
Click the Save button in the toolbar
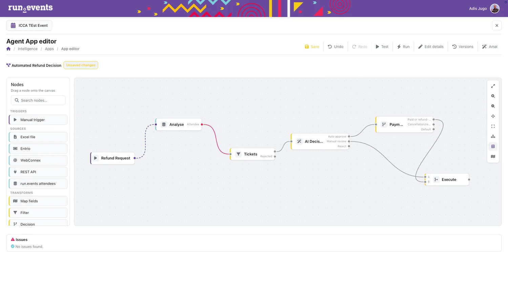[x=312, y=47]
